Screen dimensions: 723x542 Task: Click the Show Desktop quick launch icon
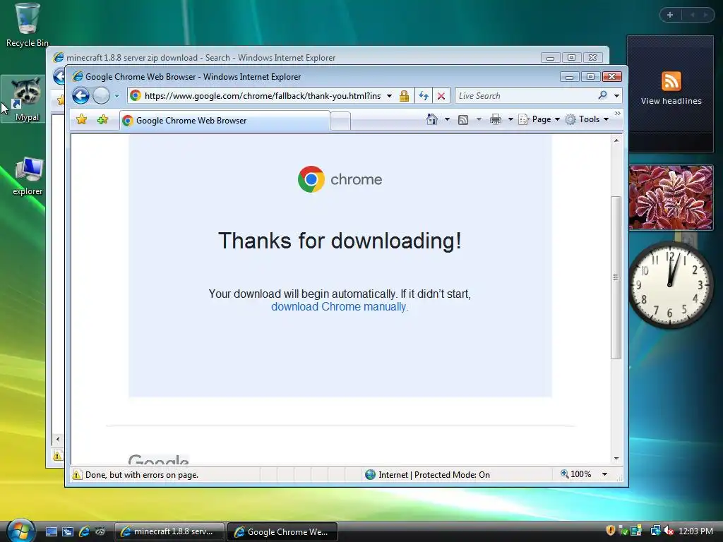click(51, 531)
